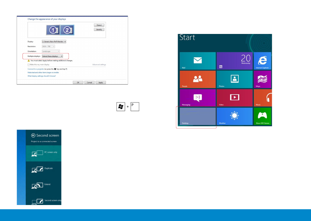Click 'You must select Apply' warning text
The height and width of the screenshot is (221, 311).
click(x=52, y=61)
